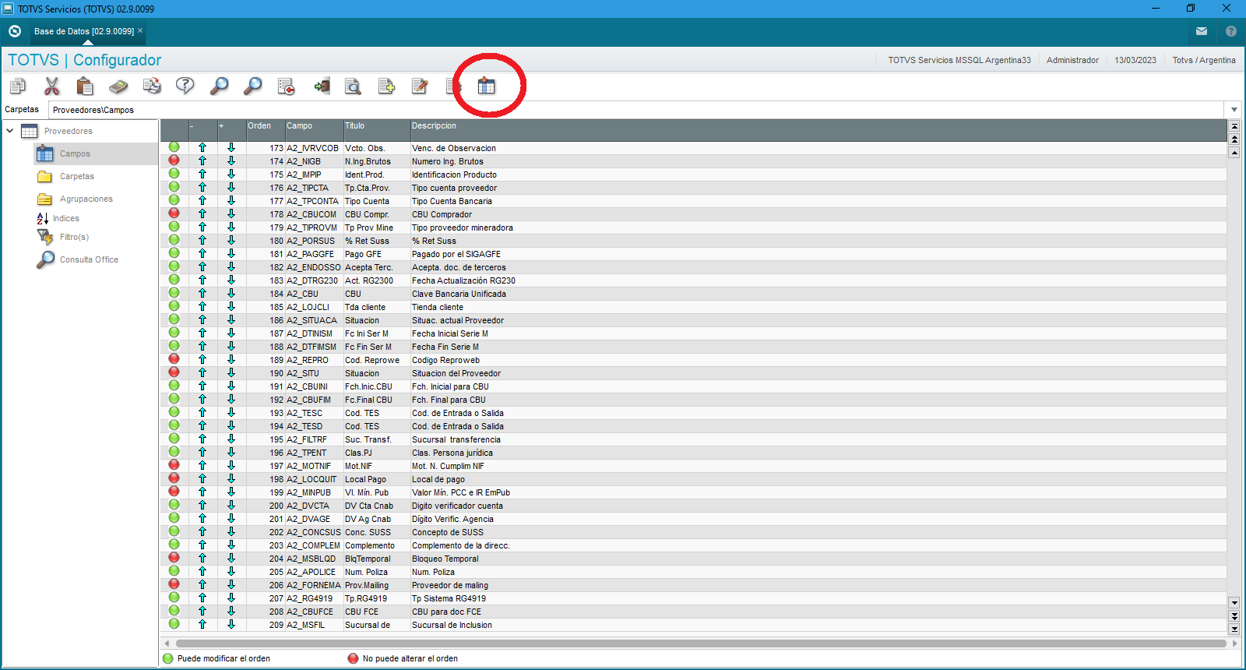Screen dimensions: 1246x670
Task: Select the A2_TPCONTA field cell
Action: pos(314,201)
